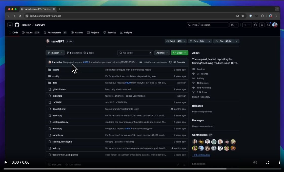
Task: Reload the page in browser
Action: 20,16
